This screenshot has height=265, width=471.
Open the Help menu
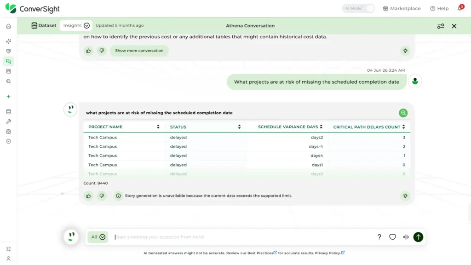[439, 8]
